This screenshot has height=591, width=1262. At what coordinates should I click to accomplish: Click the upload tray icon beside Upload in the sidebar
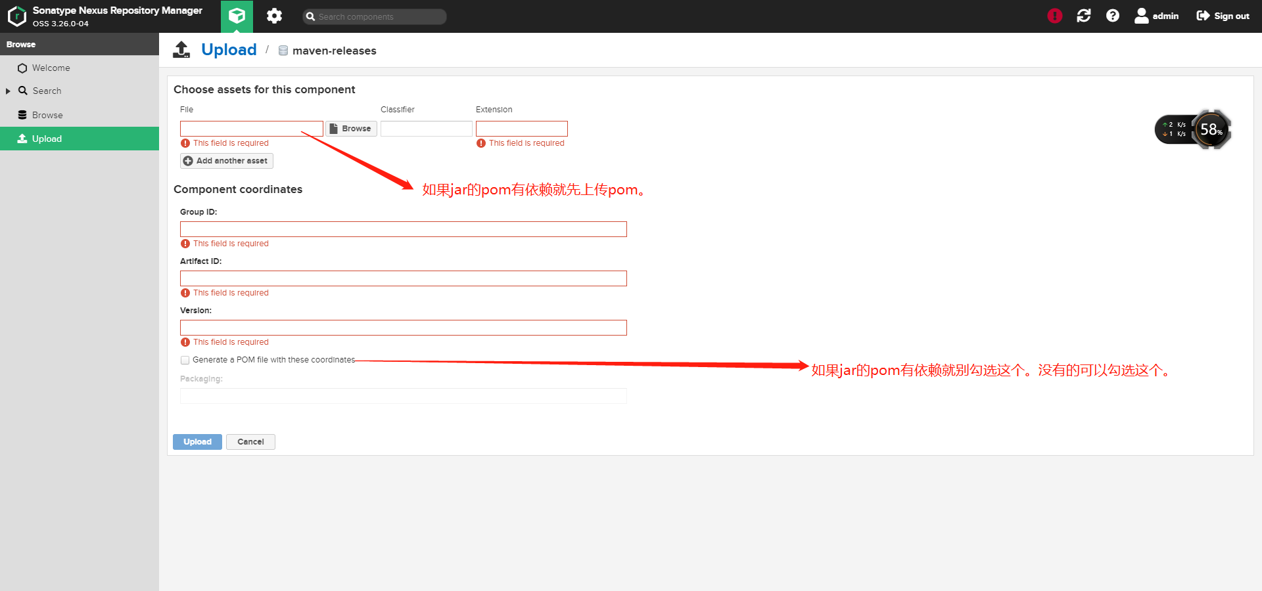point(22,139)
